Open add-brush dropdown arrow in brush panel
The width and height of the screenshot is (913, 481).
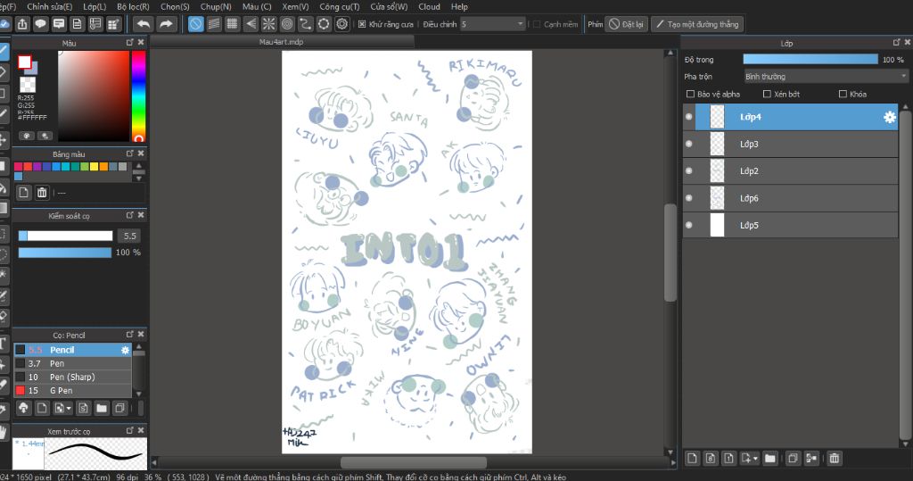click(69, 408)
